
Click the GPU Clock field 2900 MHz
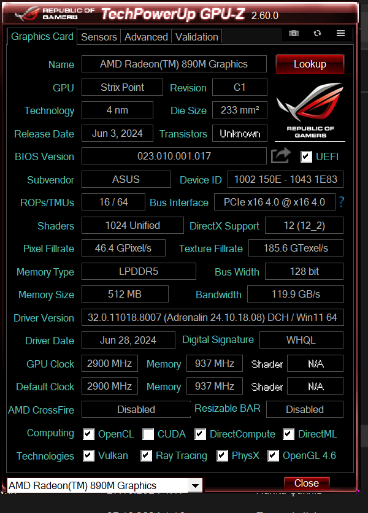pyautogui.click(x=110, y=363)
